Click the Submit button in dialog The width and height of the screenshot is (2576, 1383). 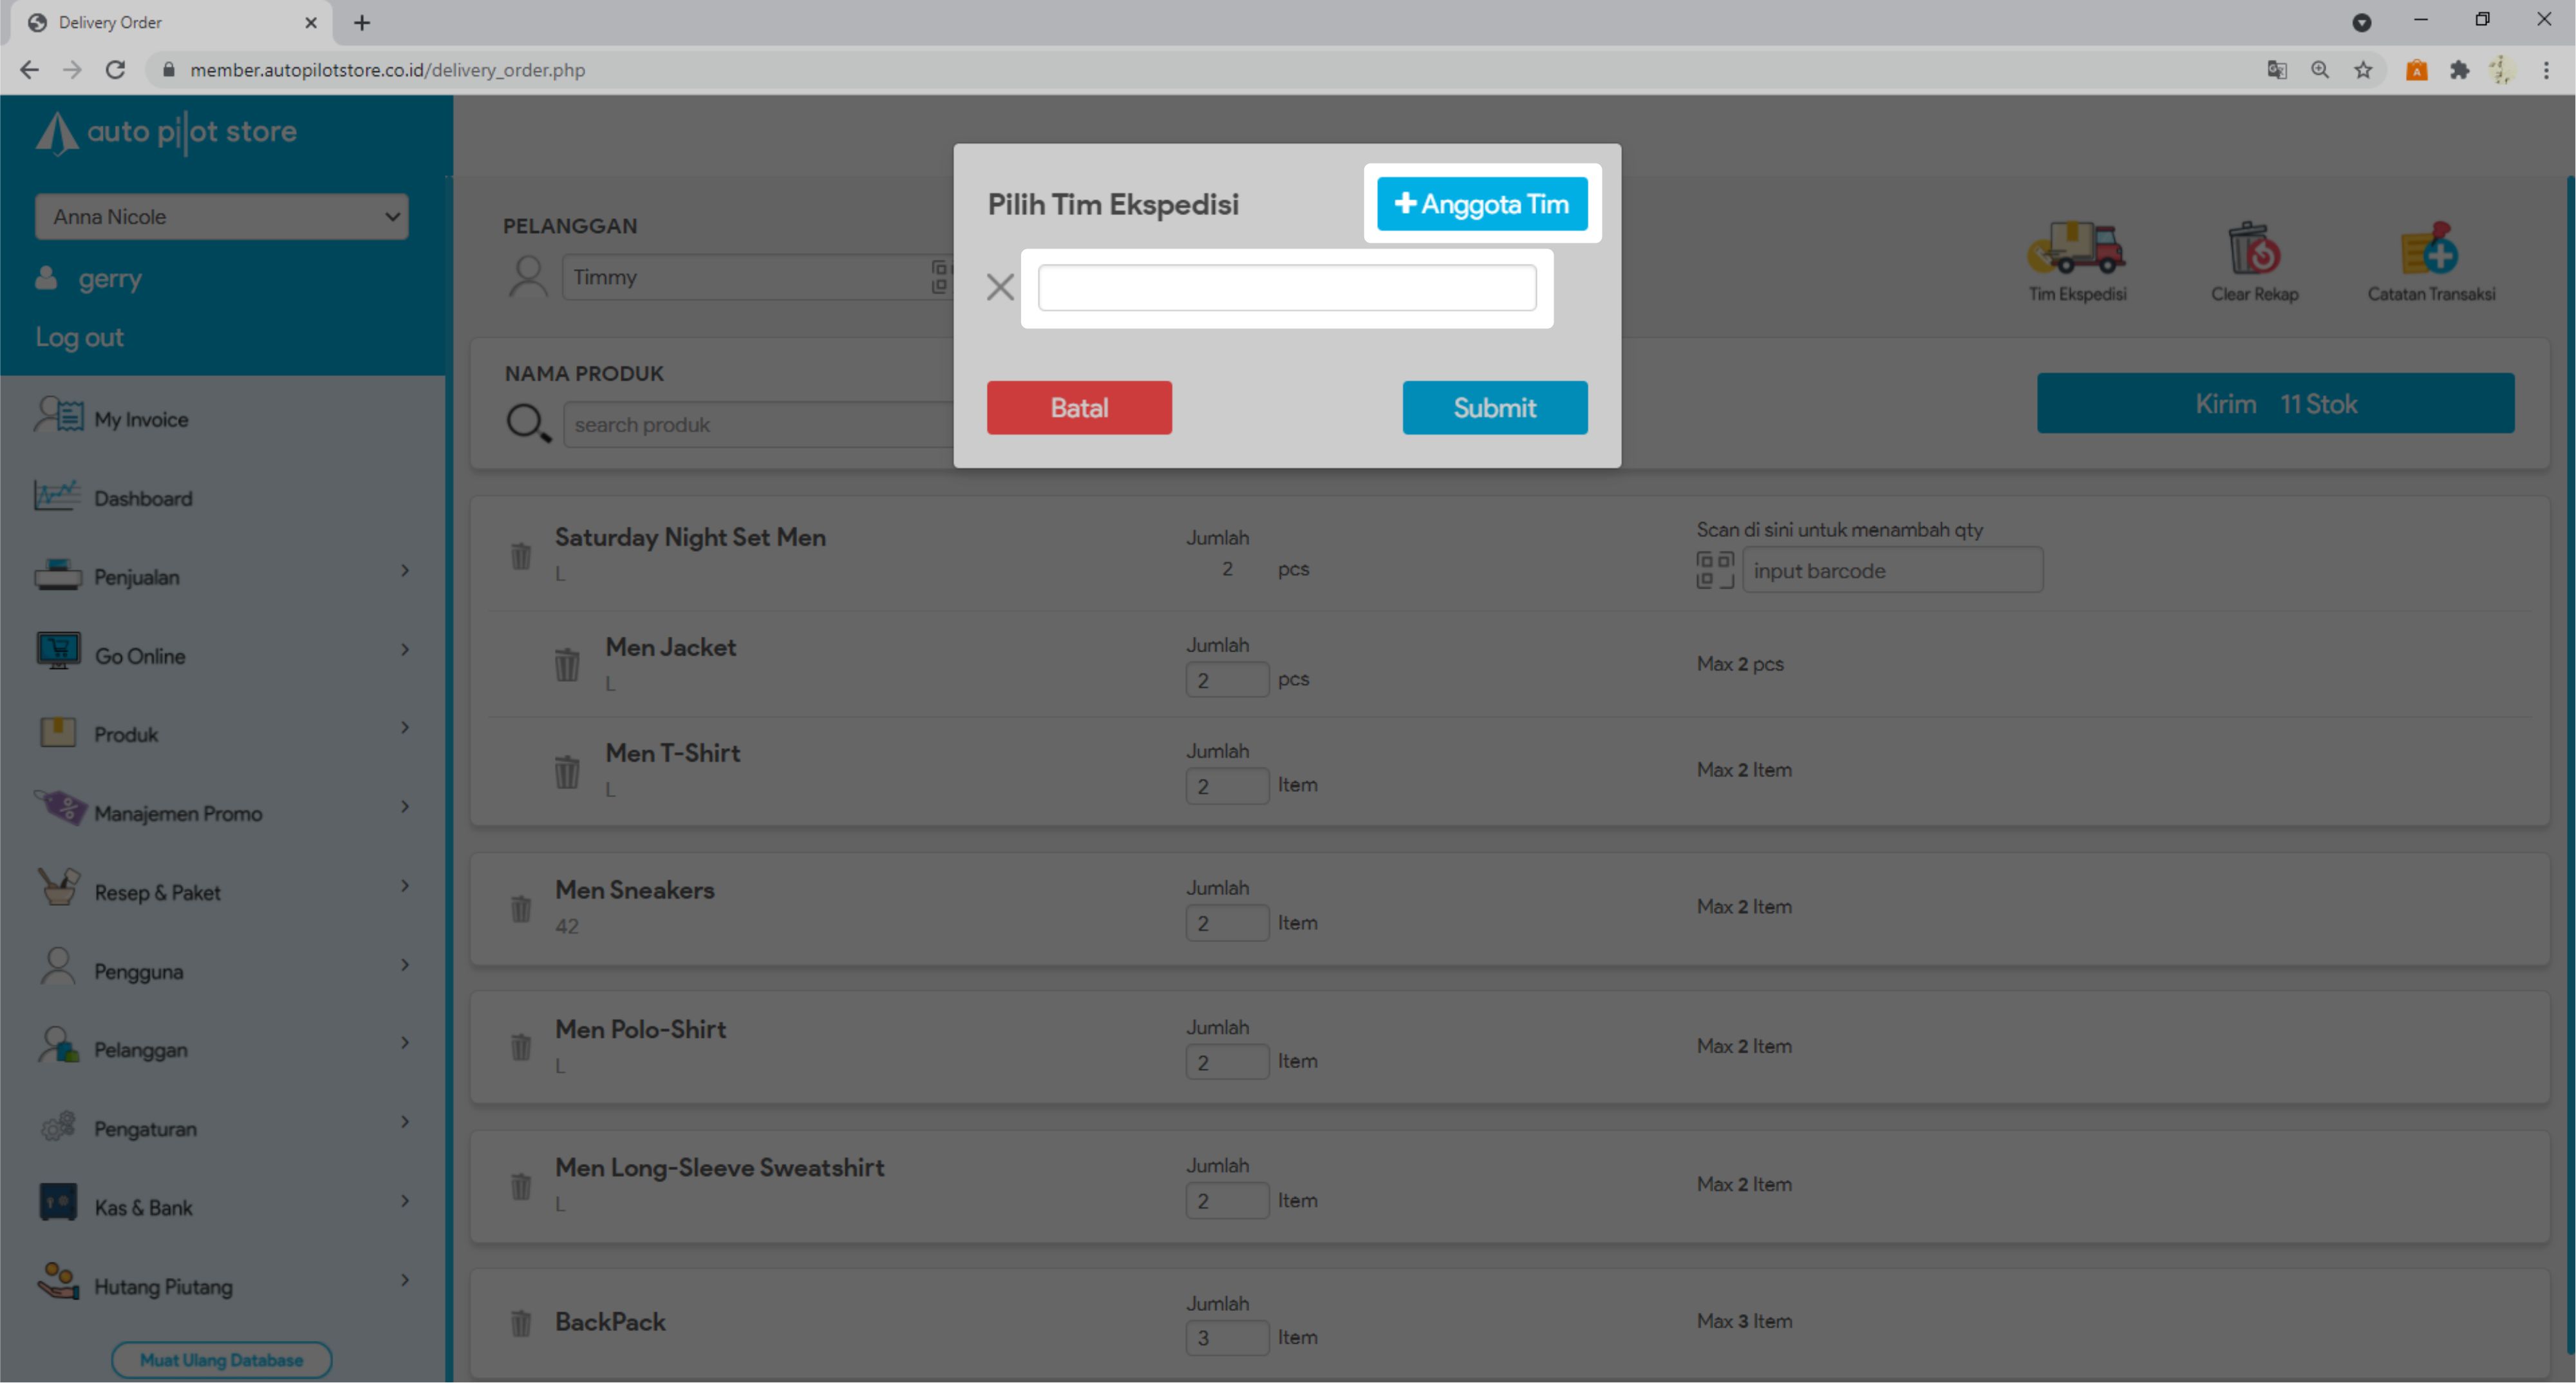1494,408
